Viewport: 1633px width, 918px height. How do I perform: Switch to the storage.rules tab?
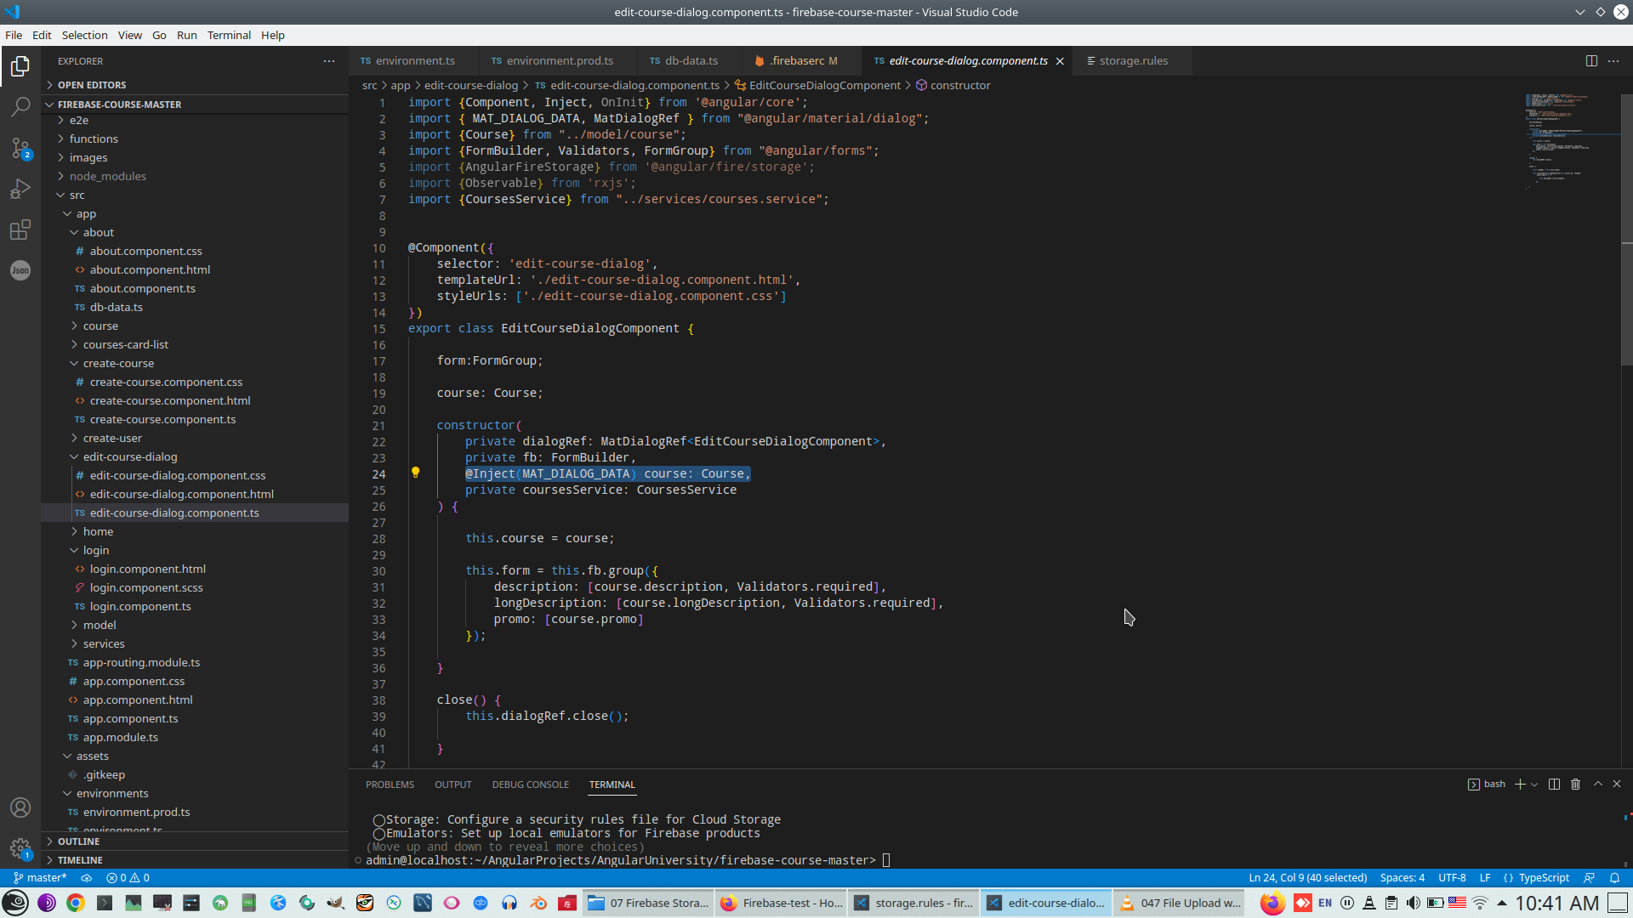[1132, 60]
